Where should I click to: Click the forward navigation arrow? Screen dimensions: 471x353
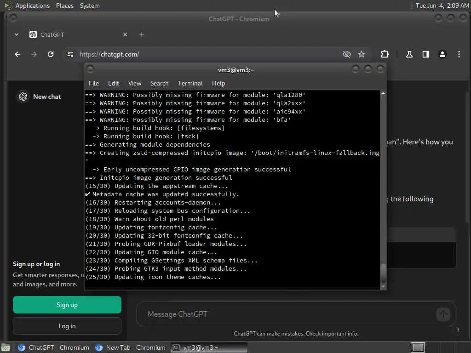coord(34,54)
